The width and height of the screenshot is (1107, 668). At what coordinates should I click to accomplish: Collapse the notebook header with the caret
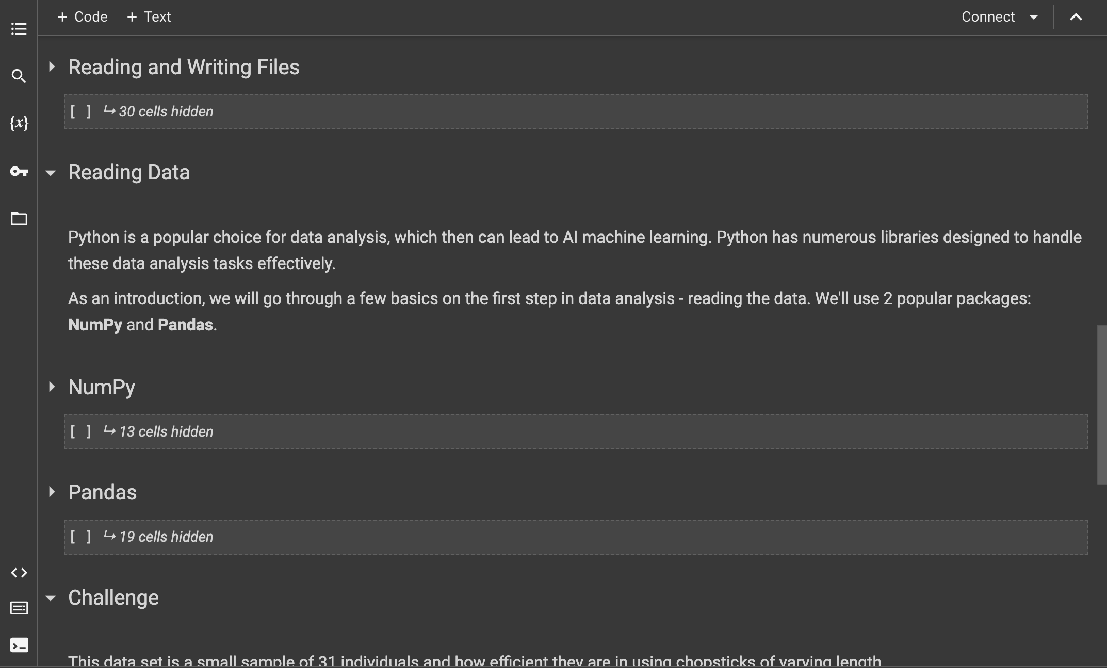1076,17
